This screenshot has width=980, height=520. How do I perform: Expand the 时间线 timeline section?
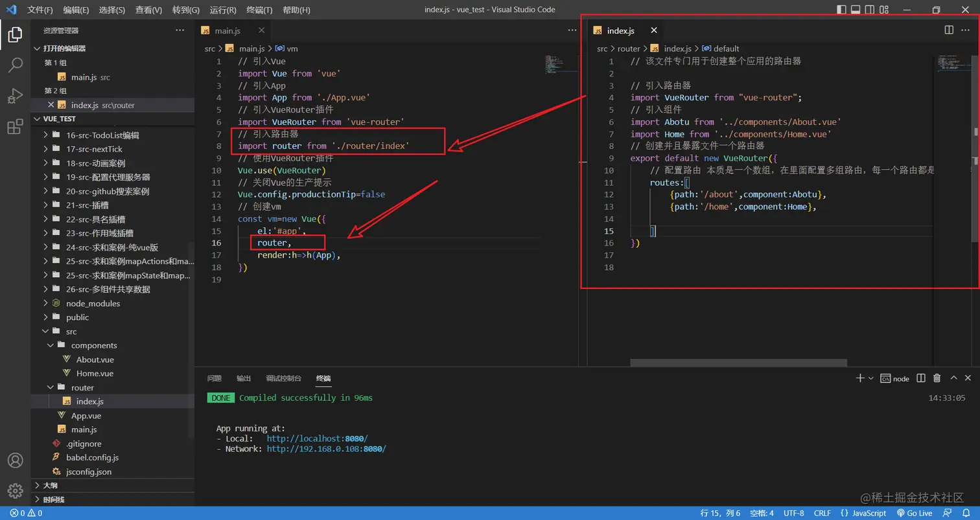click(x=113, y=499)
